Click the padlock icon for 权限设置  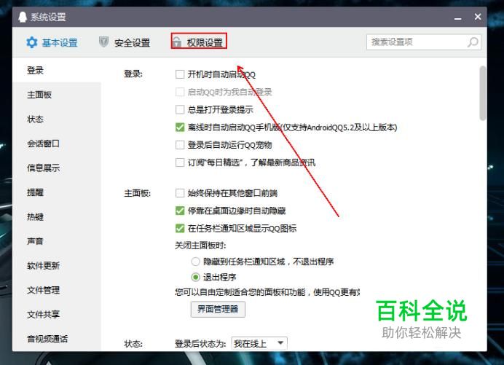coord(176,42)
